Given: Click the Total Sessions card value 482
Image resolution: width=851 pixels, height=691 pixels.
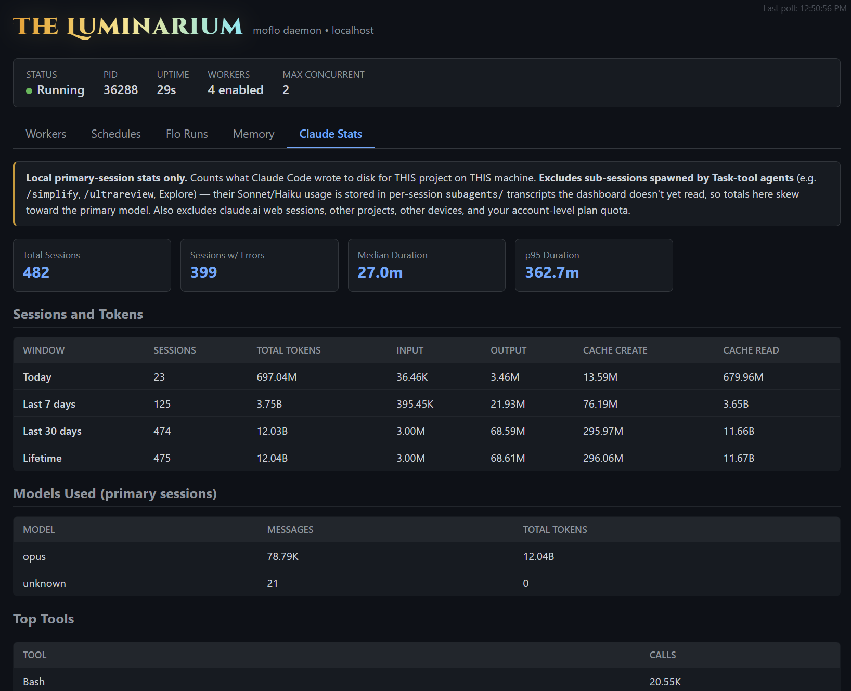Looking at the screenshot, I should pyautogui.click(x=36, y=272).
